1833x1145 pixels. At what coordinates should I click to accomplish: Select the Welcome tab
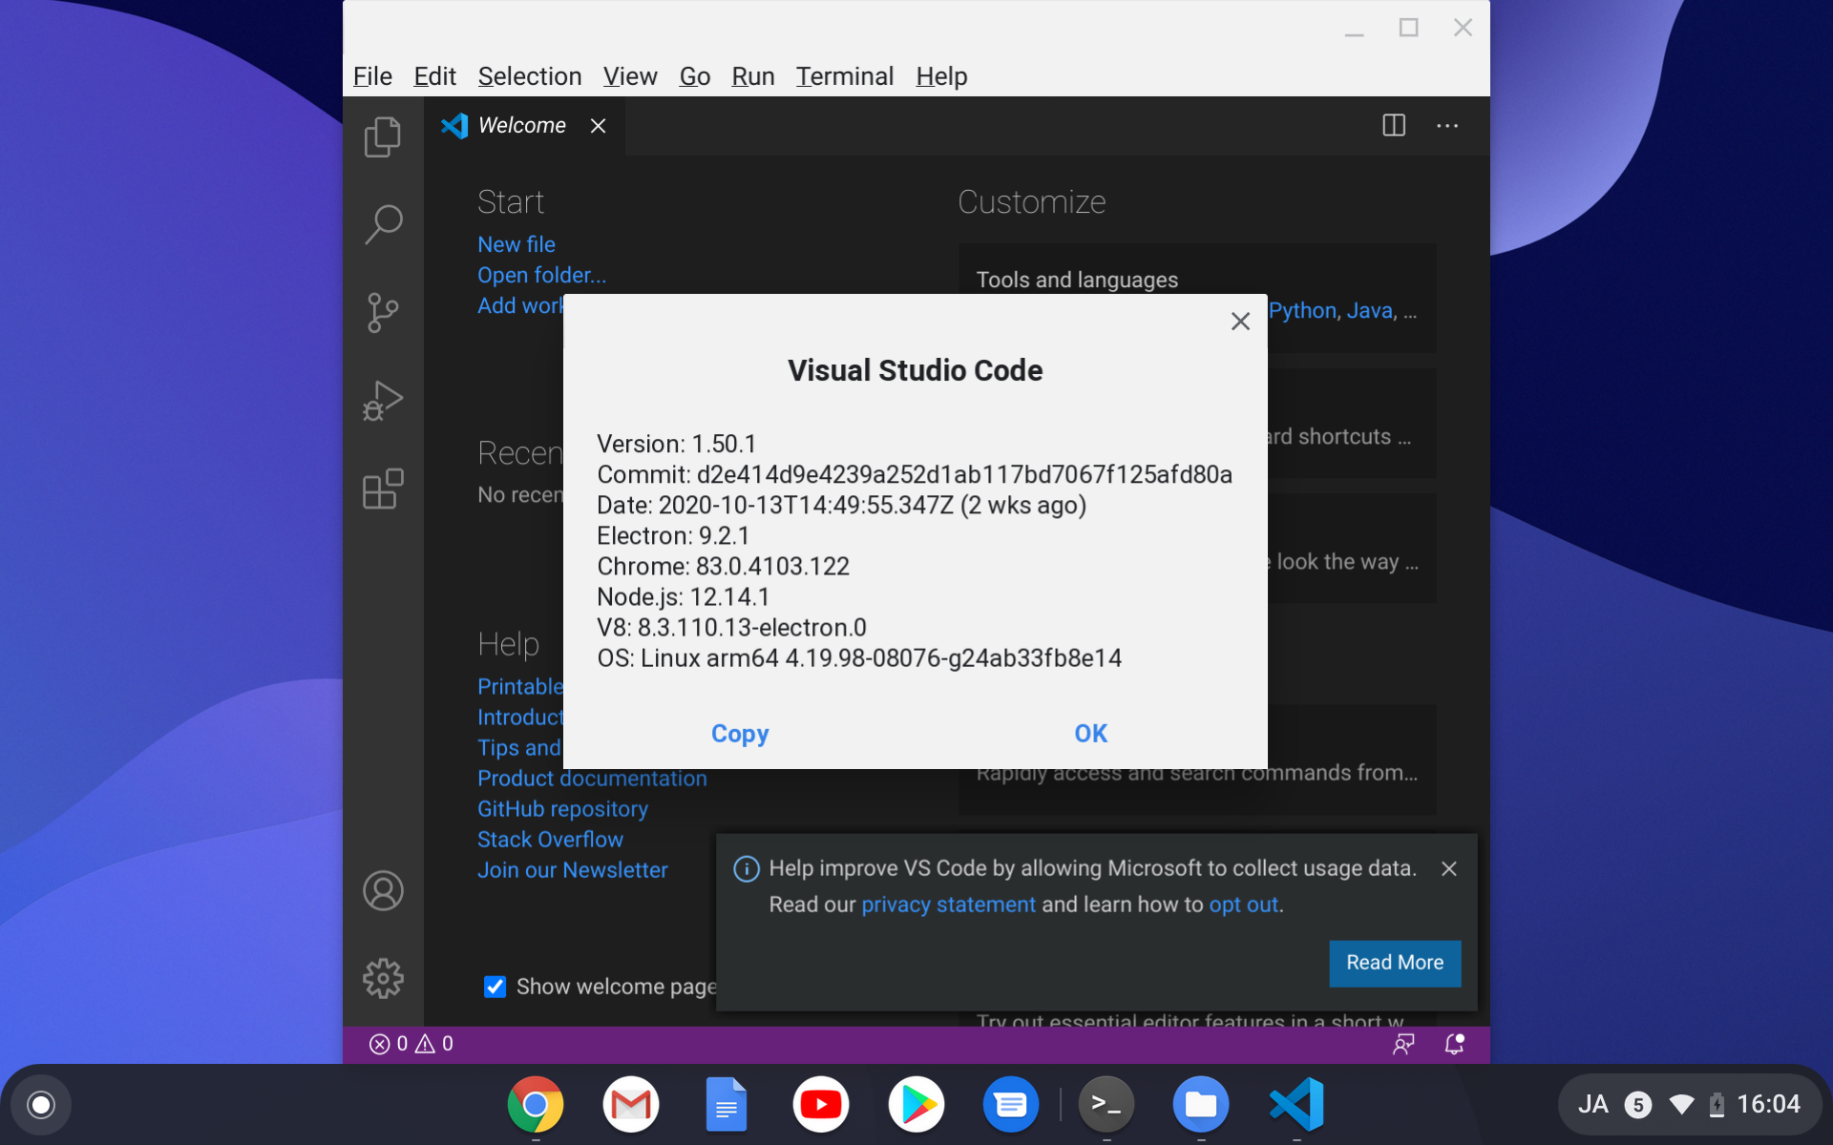[520, 125]
